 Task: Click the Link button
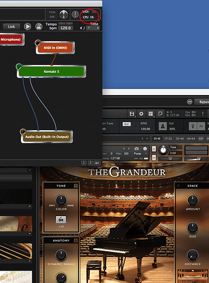(x=11, y=27)
